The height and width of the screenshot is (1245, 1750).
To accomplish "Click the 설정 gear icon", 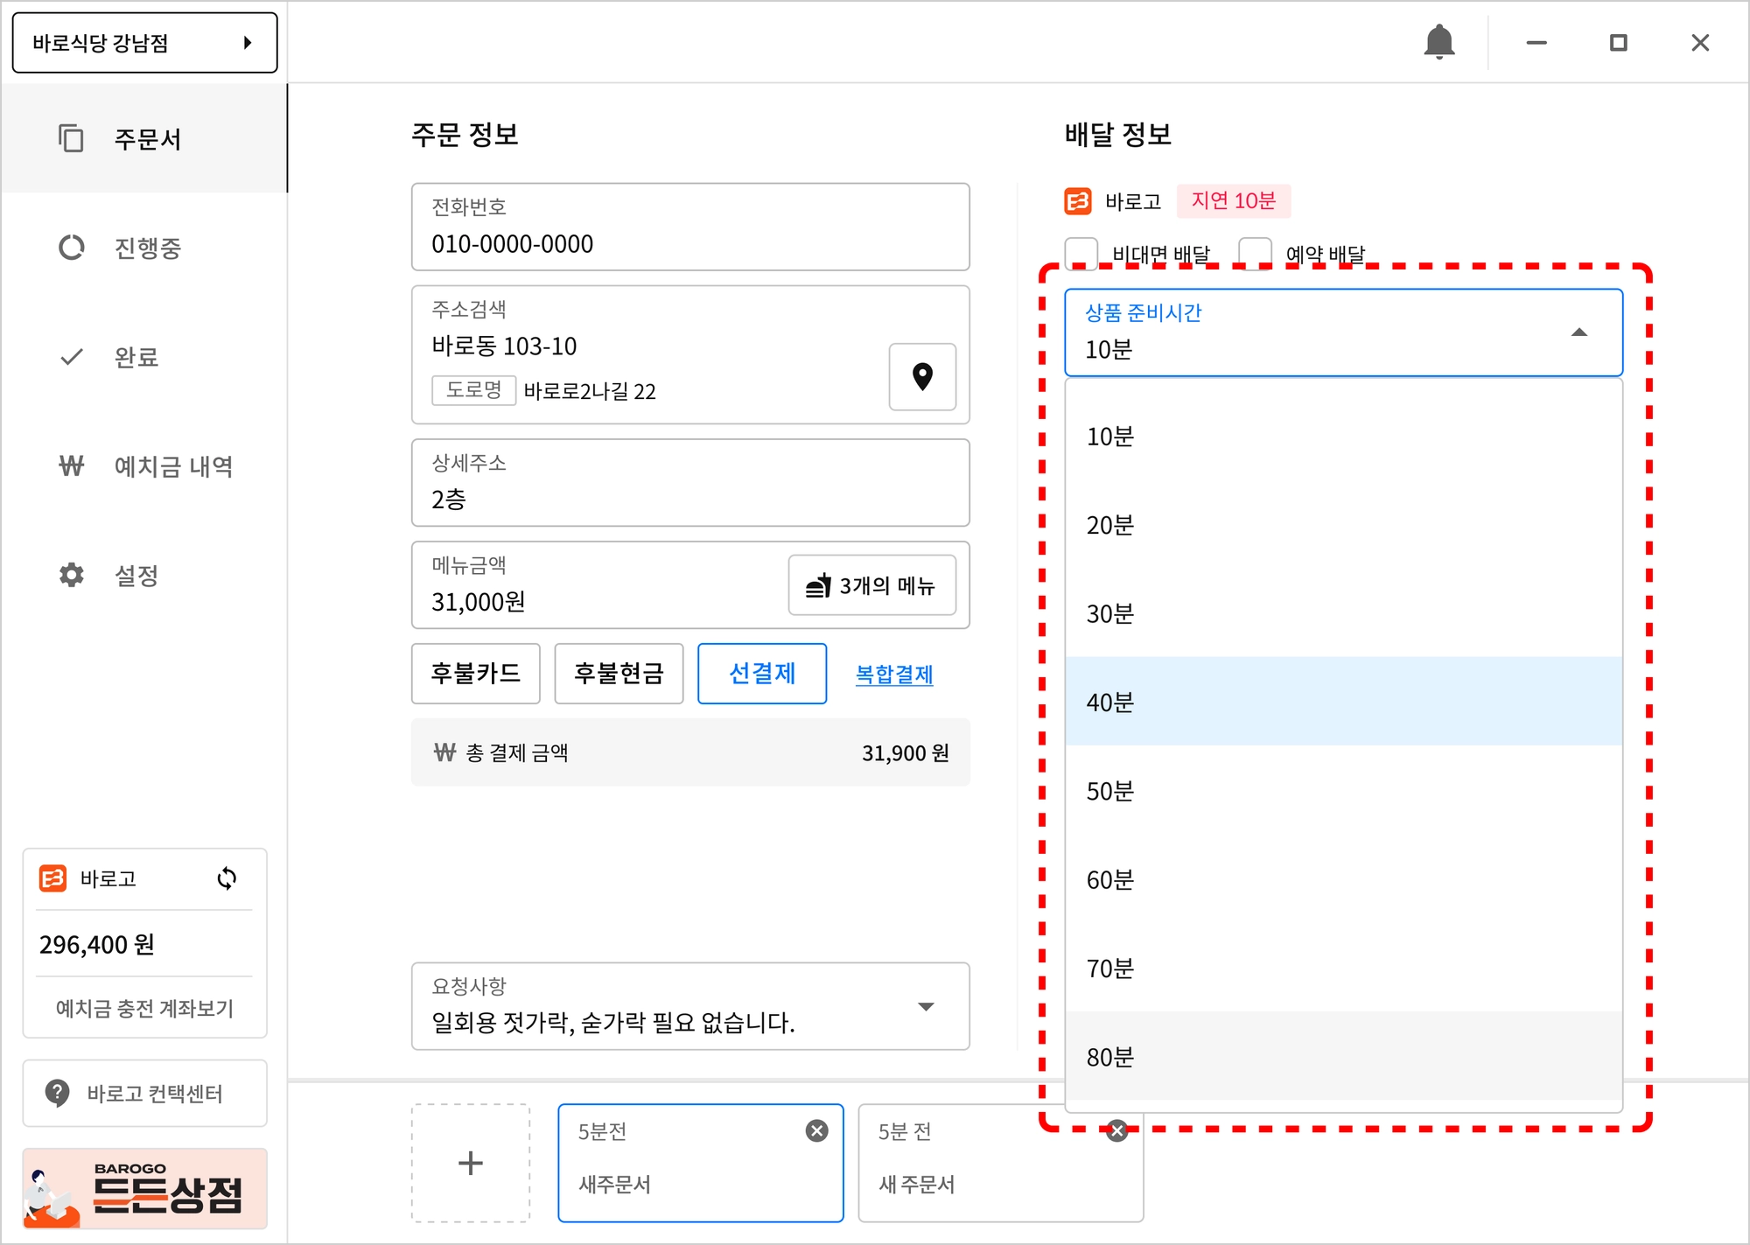I will [72, 575].
